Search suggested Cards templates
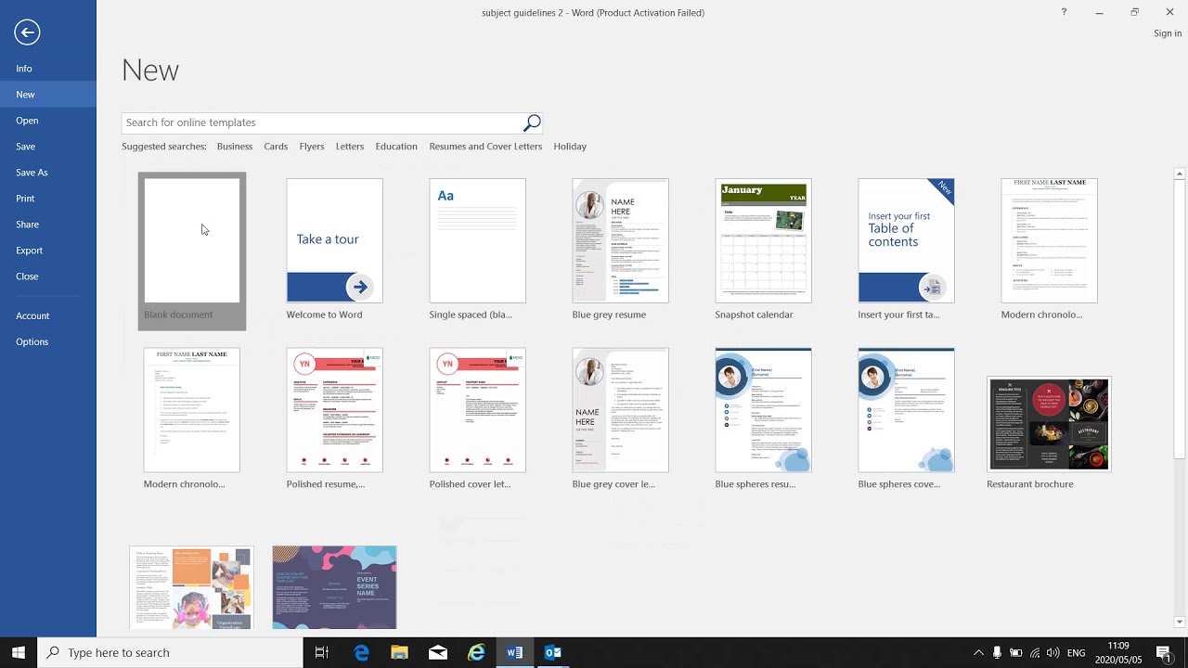Viewport: 1188px width, 668px height. [x=276, y=147]
